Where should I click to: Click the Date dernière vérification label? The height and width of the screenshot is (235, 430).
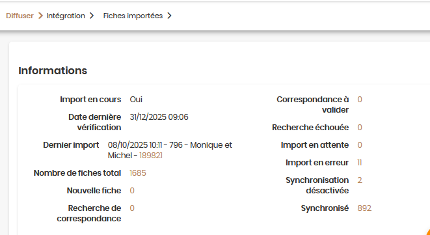tap(94, 122)
